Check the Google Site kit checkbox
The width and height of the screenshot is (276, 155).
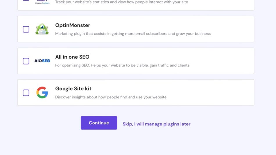[26, 93]
